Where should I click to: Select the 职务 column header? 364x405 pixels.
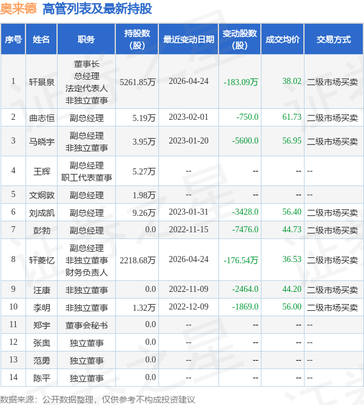point(86,40)
